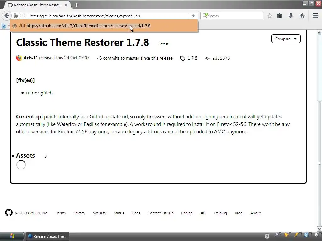The height and width of the screenshot is (241, 322).
Task: Open the Compare dropdown
Action: pyautogui.click(x=286, y=39)
